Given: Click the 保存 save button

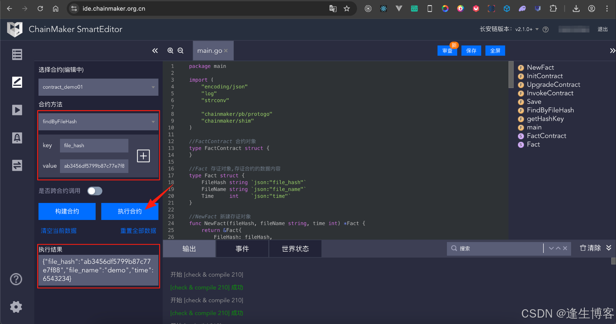Looking at the screenshot, I should (x=471, y=51).
